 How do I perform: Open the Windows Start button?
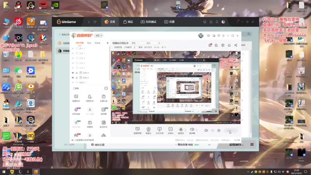pos(4,172)
